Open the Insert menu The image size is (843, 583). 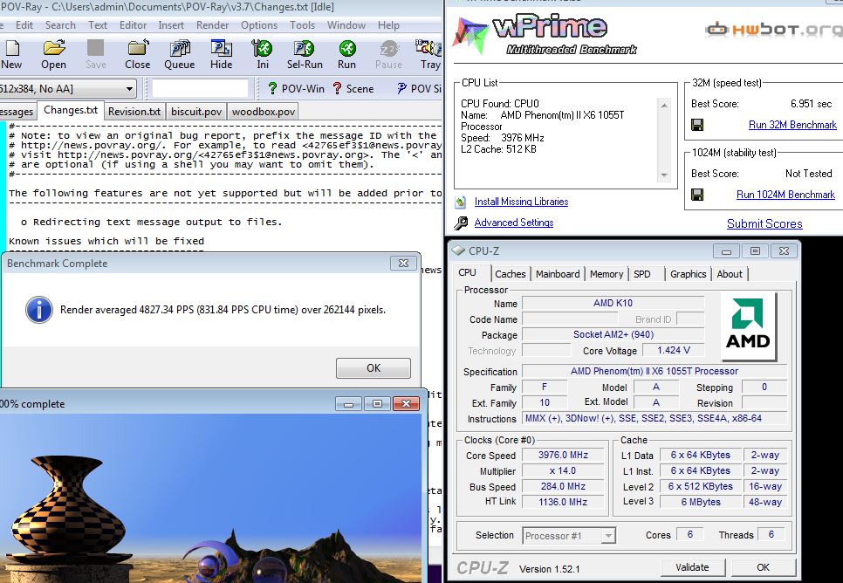click(171, 25)
